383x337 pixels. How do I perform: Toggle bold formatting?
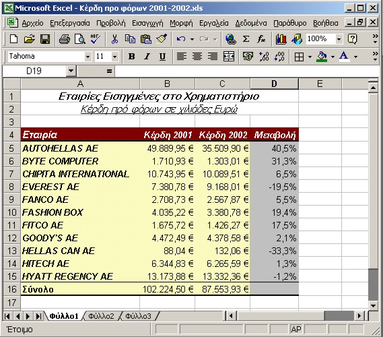pyautogui.click(x=132, y=57)
